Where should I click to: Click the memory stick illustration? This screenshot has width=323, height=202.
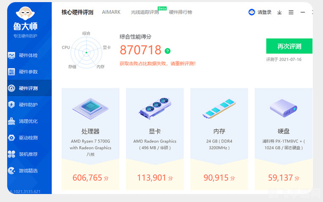(x=219, y=109)
